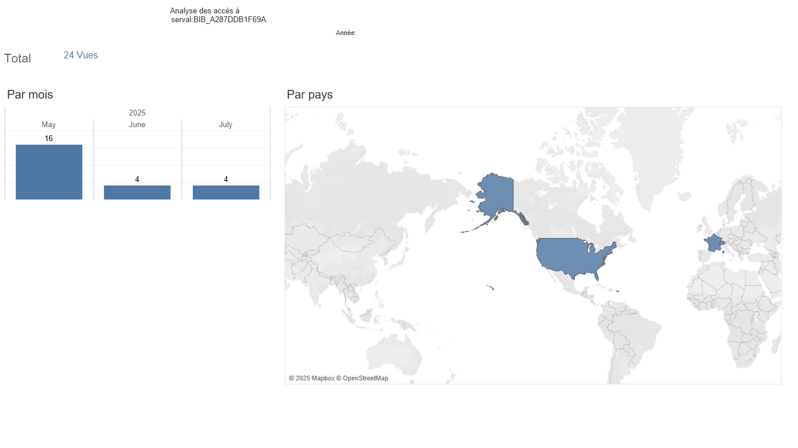
Task: Select the June column header
Action: [x=137, y=125]
